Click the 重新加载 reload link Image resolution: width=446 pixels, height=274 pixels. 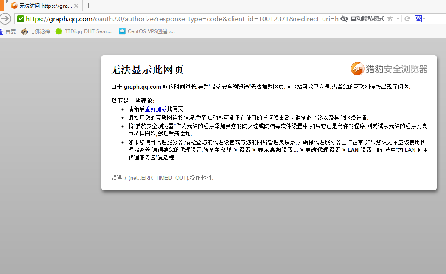[x=156, y=109]
